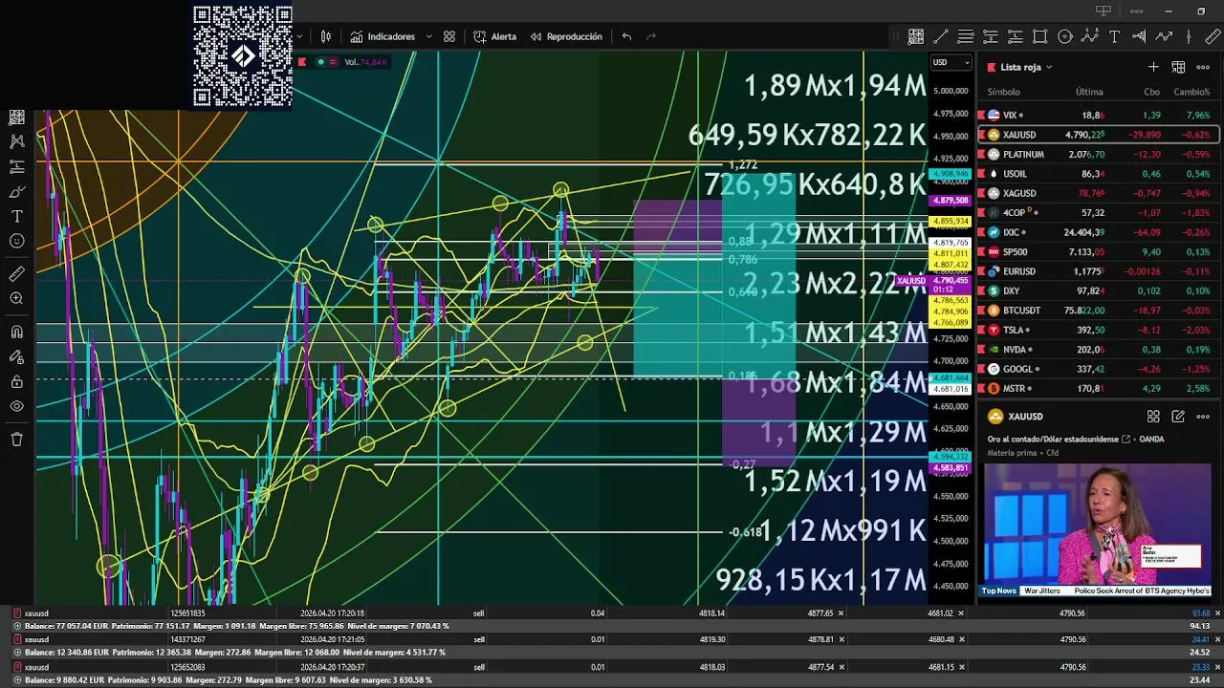This screenshot has height=688, width=1224.
Task: Sort watchlist by Cbo column
Action: click(x=1151, y=92)
